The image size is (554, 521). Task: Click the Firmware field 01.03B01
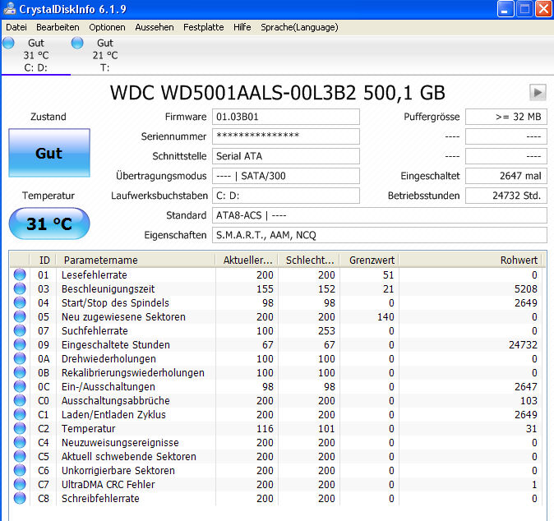[x=286, y=117]
